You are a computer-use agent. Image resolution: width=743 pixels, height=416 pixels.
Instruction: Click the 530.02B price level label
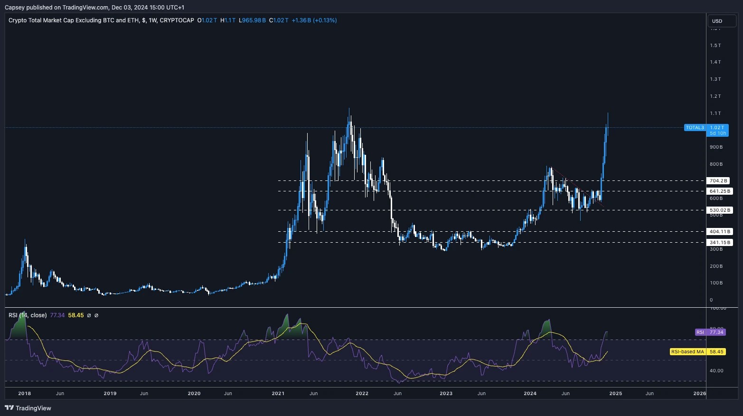720,209
